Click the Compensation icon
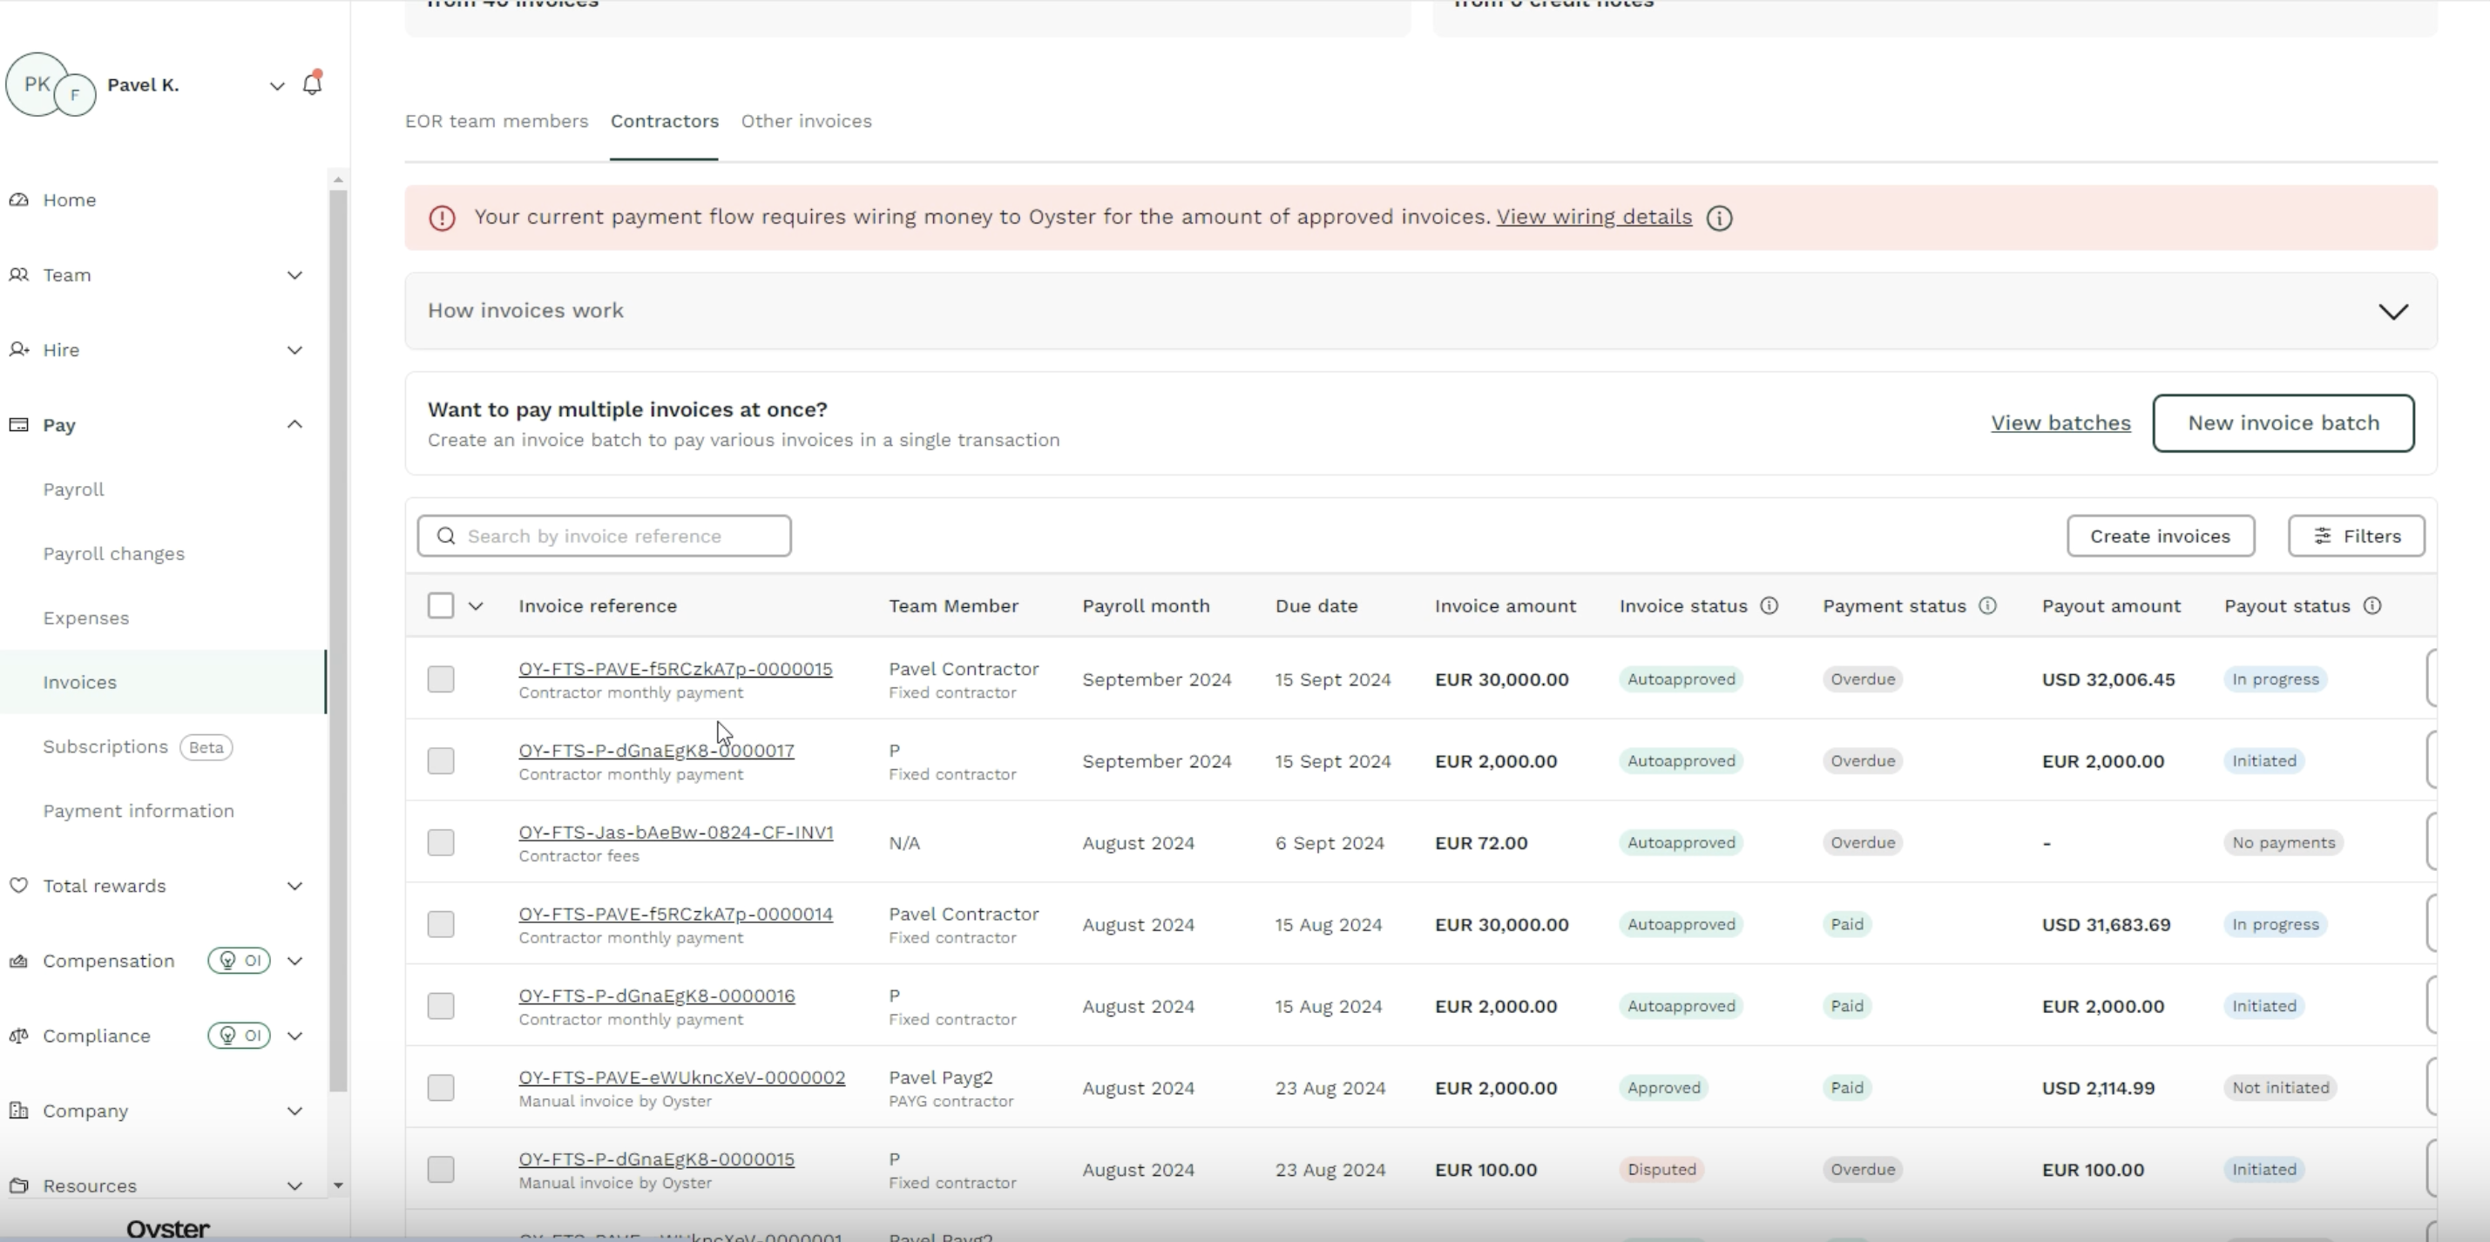The height and width of the screenshot is (1242, 2490). (x=20, y=960)
